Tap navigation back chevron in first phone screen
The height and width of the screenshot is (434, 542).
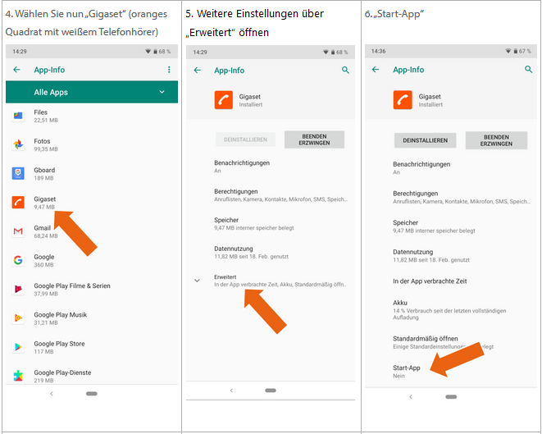(x=52, y=394)
